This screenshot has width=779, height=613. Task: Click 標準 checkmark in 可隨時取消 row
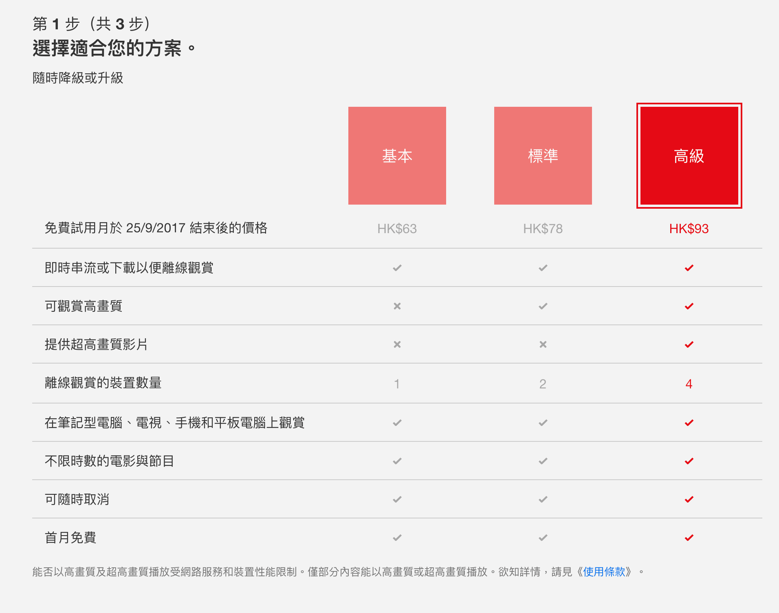coord(543,499)
